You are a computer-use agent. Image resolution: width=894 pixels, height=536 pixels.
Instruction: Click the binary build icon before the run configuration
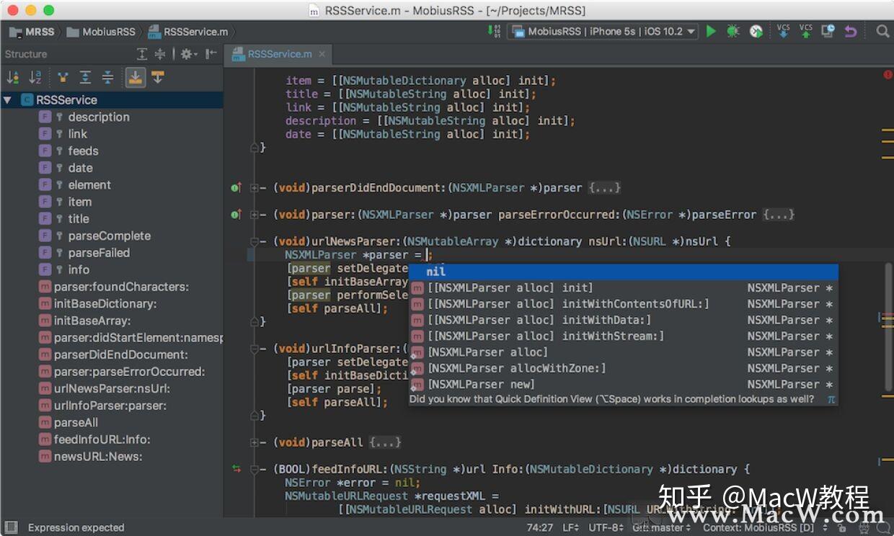click(494, 31)
